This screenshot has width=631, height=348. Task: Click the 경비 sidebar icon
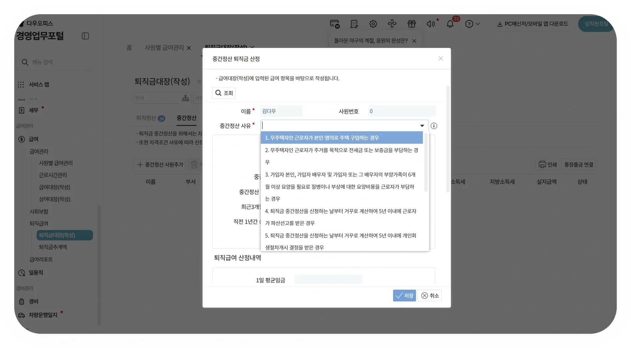coord(21,302)
